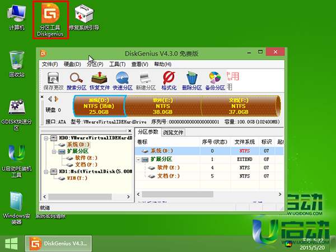The width and height of the screenshot is (336, 252).
Task: Open the 帮助(H) menu
Action: pyautogui.click(x=162, y=64)
